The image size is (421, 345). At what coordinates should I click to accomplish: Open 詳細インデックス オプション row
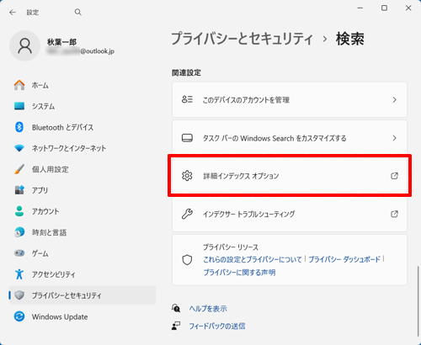click(290, 176)
